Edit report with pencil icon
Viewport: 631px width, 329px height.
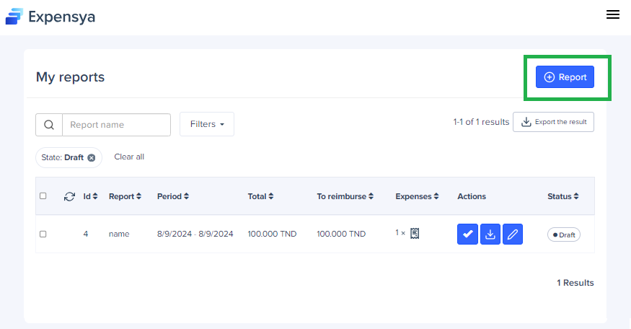[513, 234]
